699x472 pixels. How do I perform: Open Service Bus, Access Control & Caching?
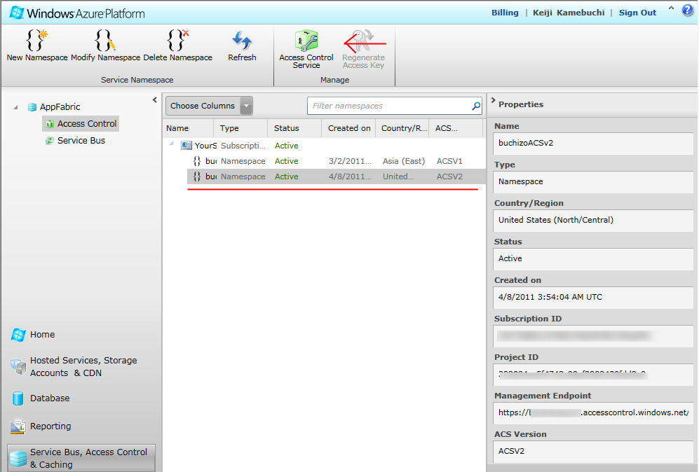[x=81, y=458]
